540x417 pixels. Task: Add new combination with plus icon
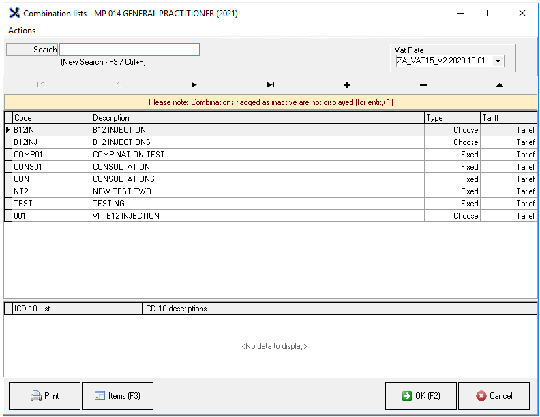pos(346,84)
